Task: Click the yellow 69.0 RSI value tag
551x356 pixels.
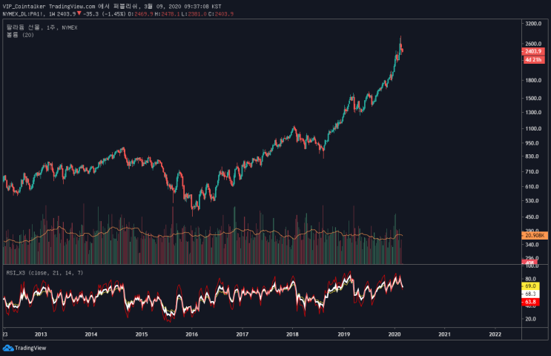Action: 531,286
